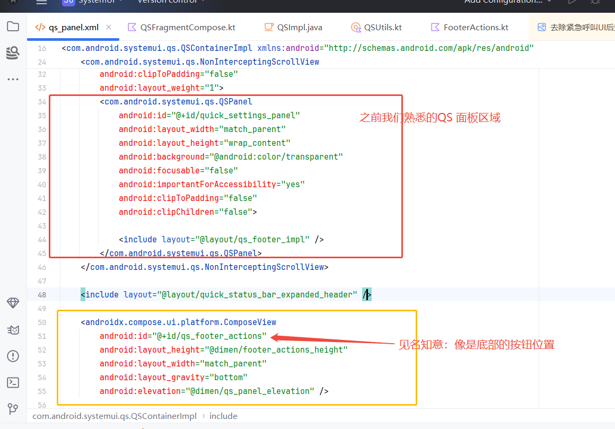The width and height of the screenshot is (615, 429).
Task: Open the Terminal tool window
Action: coord(13,382)
